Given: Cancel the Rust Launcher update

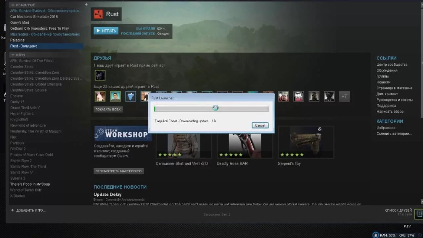Looking at the screenshot, I should coord(260,125).
